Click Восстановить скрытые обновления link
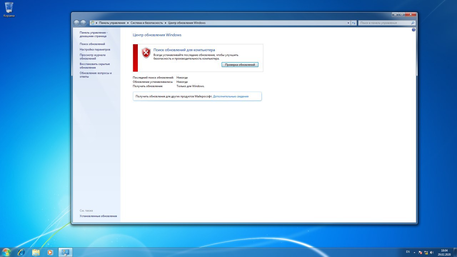Screen dimensions: 457x257 click(95, 66)
